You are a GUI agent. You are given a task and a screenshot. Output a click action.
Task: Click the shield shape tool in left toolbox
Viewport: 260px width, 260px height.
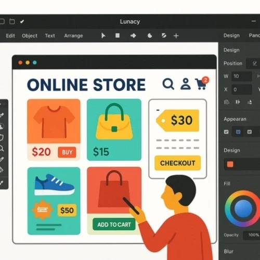[x=2, y=137]
